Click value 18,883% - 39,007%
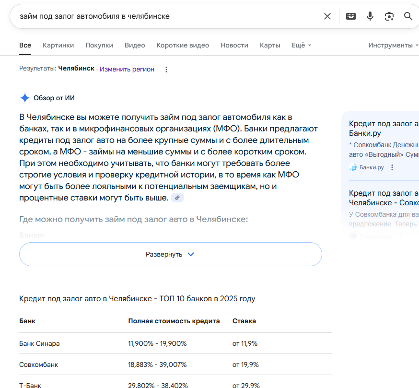Screen dimensions: 419x388 click(x=157, y=364)
